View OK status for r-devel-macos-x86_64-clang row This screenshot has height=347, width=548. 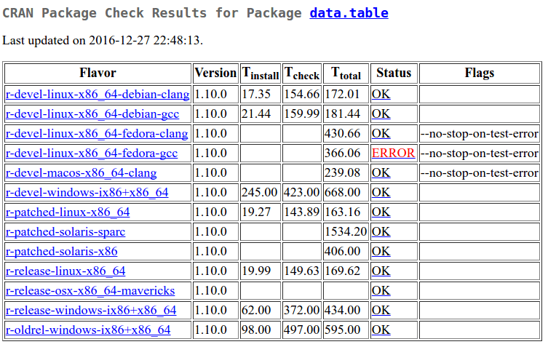381,173
